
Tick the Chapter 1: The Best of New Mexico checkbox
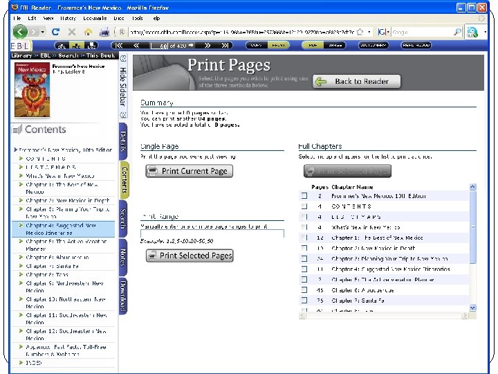click(x=304, y=238)
